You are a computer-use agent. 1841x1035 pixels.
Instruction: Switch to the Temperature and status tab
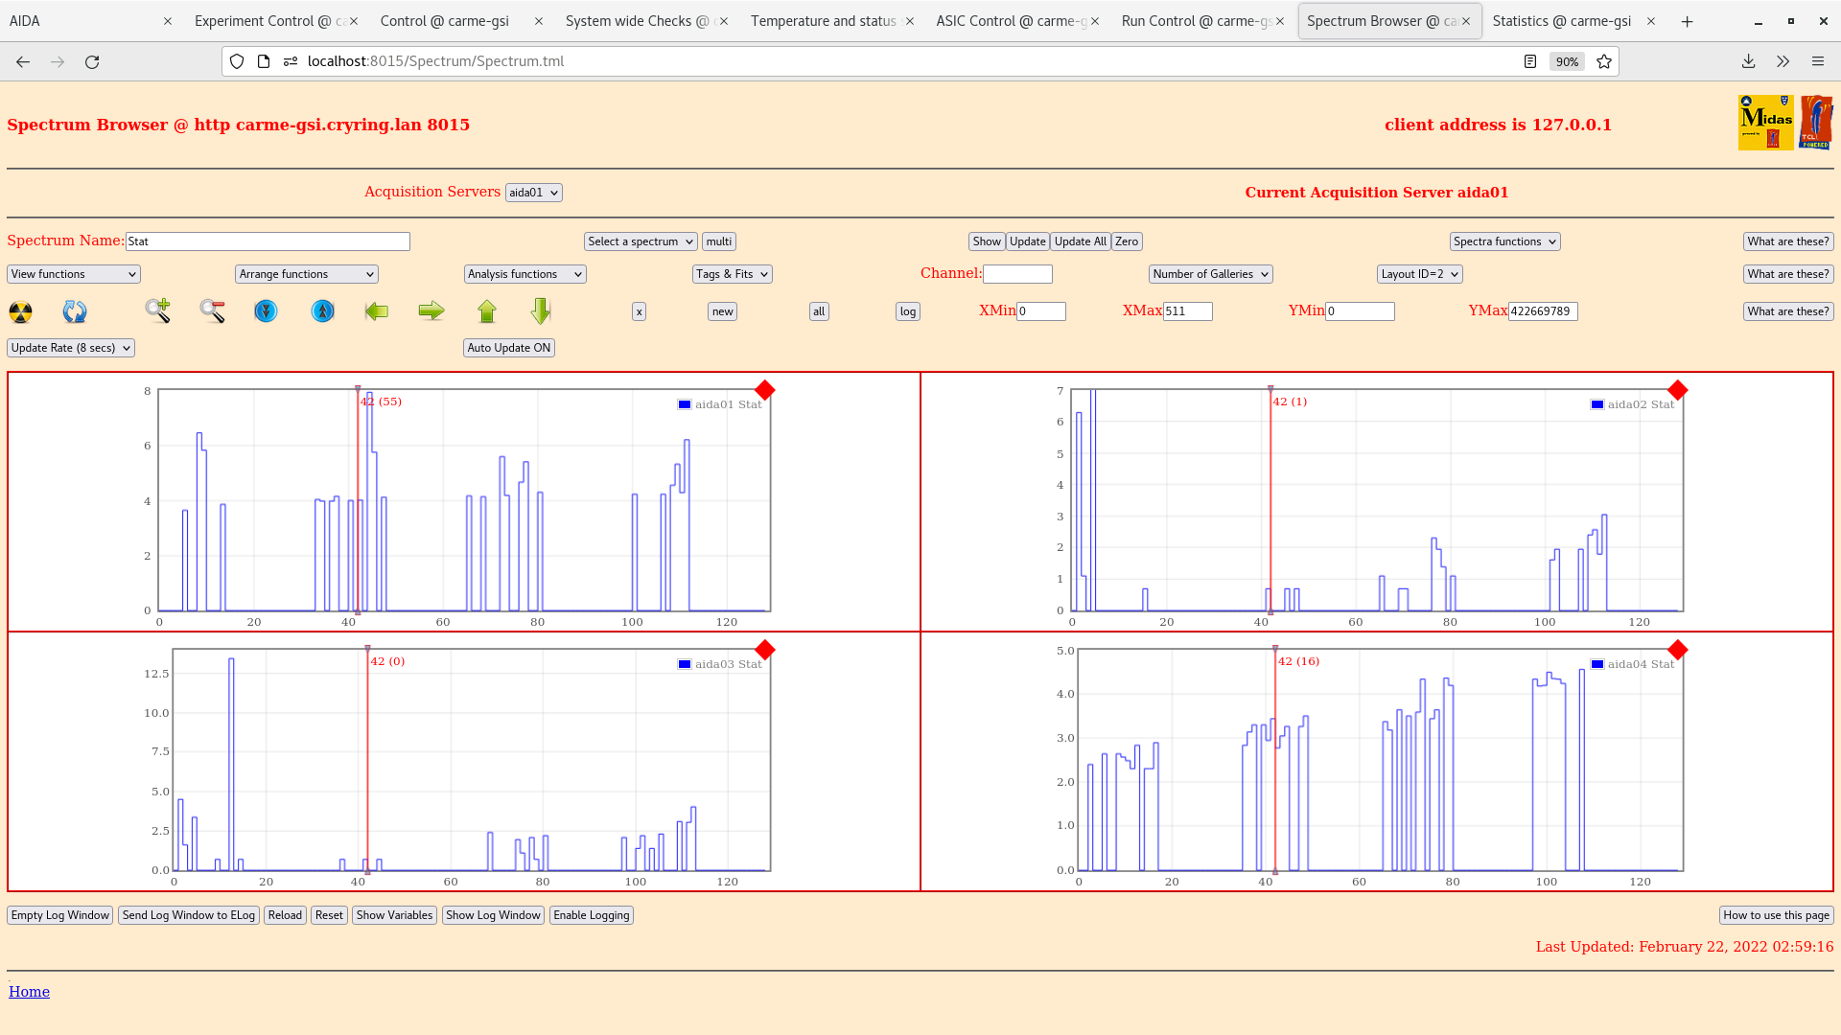pos(823,21)
